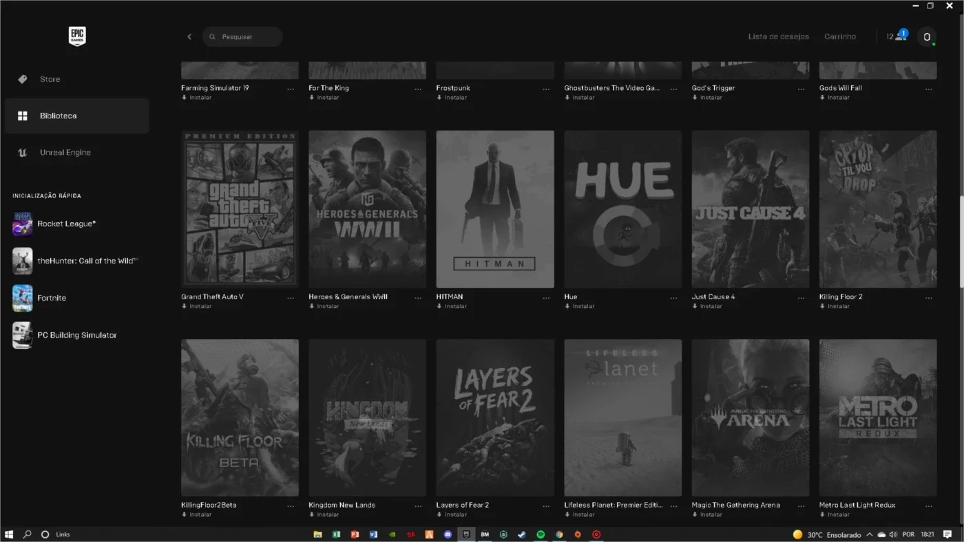This screenshot has width=964, height=542.
Task: Open the notification center icon
Action: tap(947, 534)
